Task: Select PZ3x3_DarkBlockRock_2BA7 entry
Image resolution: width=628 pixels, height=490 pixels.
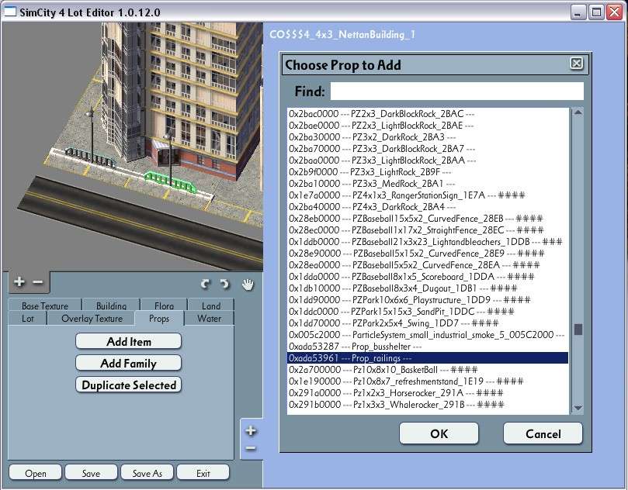Action: point(428,148)
